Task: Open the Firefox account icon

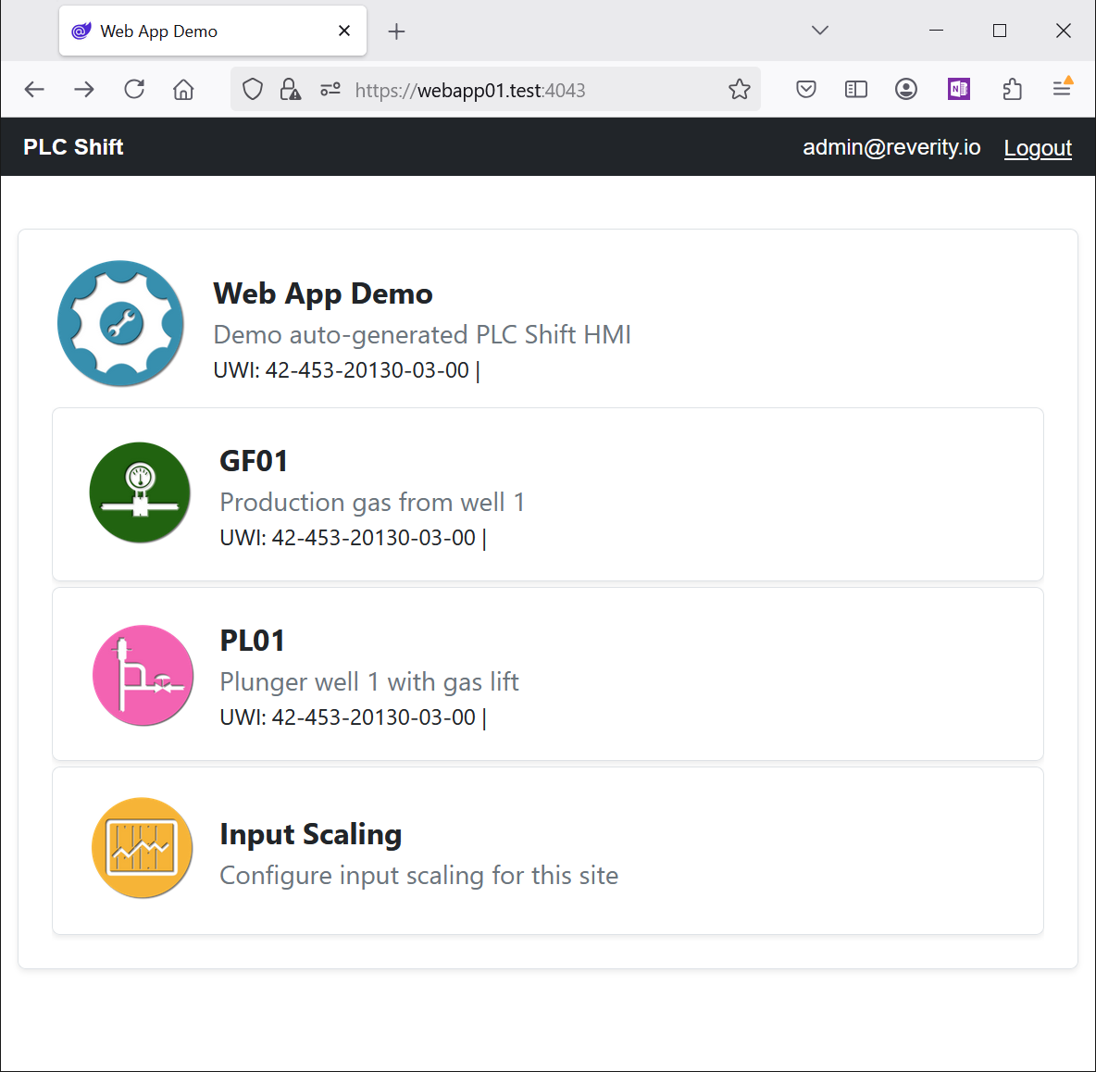Action: (906, 90)
